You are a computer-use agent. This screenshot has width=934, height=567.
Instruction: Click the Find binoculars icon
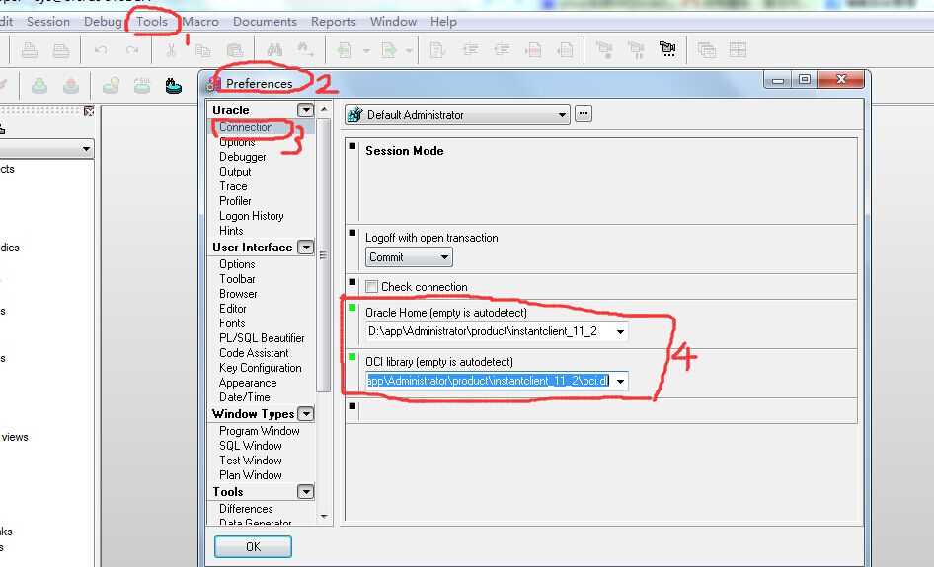coord(274,50)
